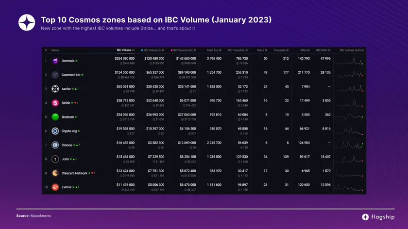This screenshot has height=229, width=408.
Task: Click the Cronos activity sparkline chart
Action: [x=349, y=145]
